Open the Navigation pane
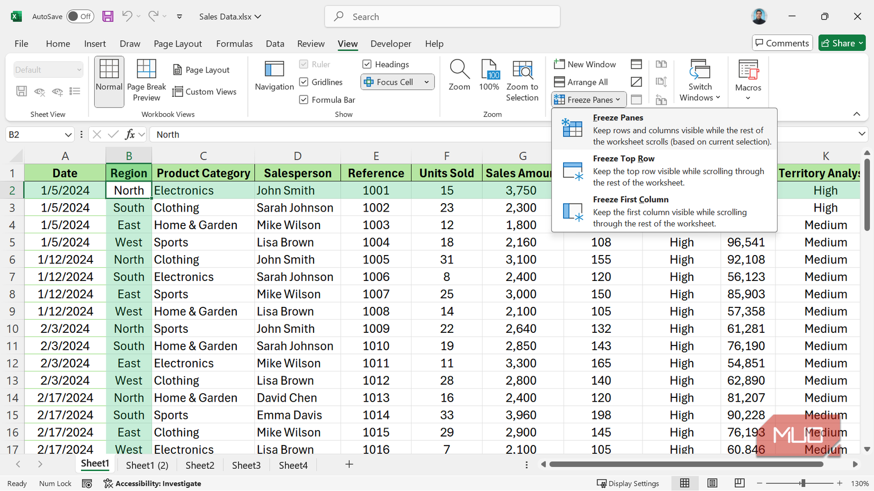Viewport: 874px width, 491px height. (x=274, y=76)
